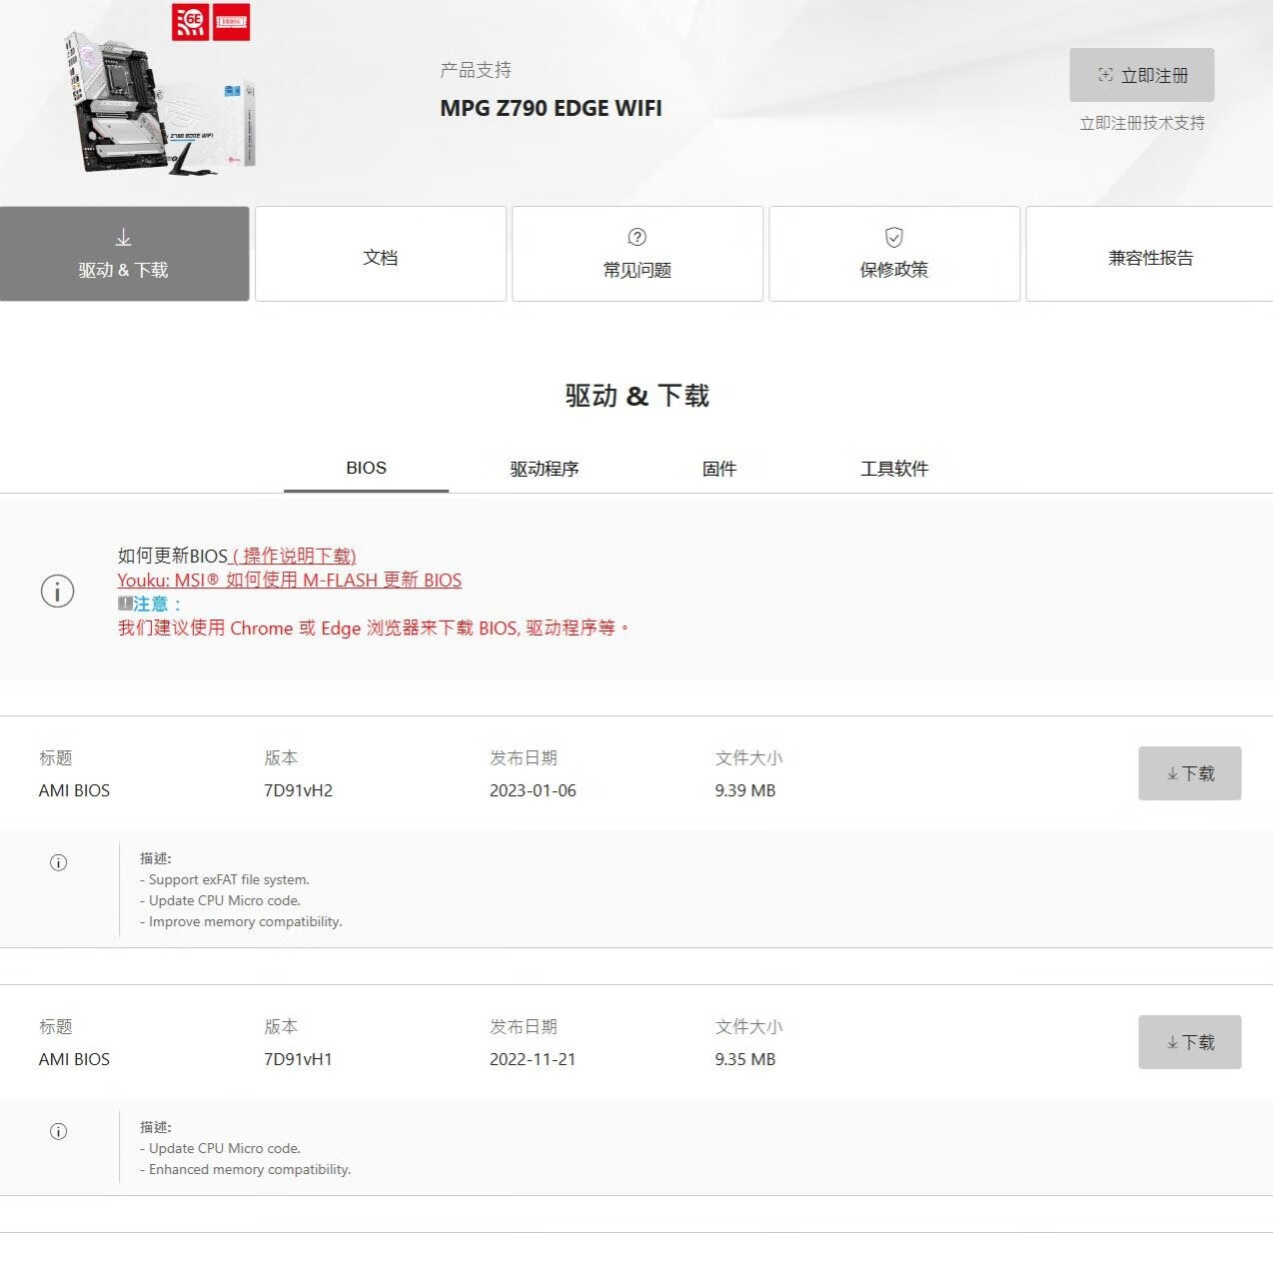Open the 常见问题 FAQ tab
The height and width of the screenshot is (1261, 1273).
pyautogui.click(x=637, y=254)
